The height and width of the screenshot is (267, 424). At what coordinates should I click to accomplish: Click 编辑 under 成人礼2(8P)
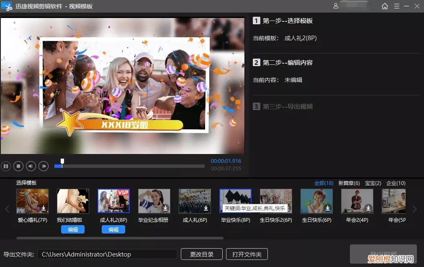[113, 229]
